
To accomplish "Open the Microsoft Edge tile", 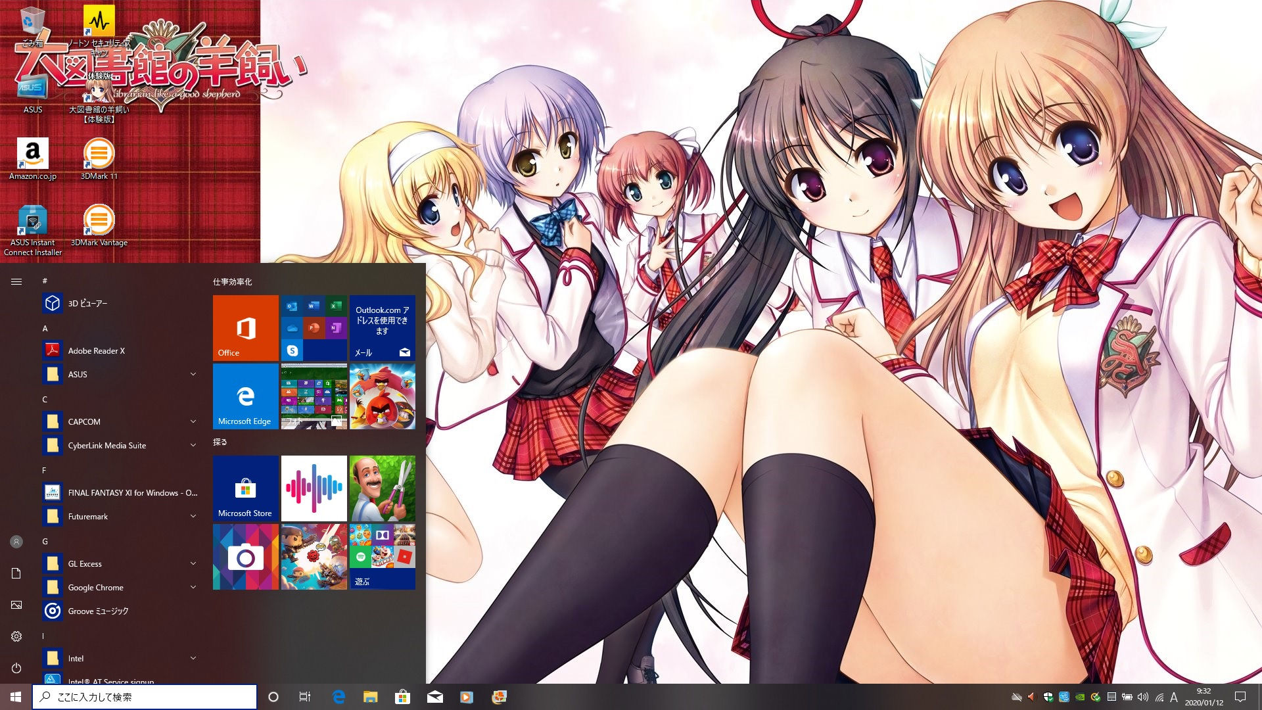I will (246, 396).
